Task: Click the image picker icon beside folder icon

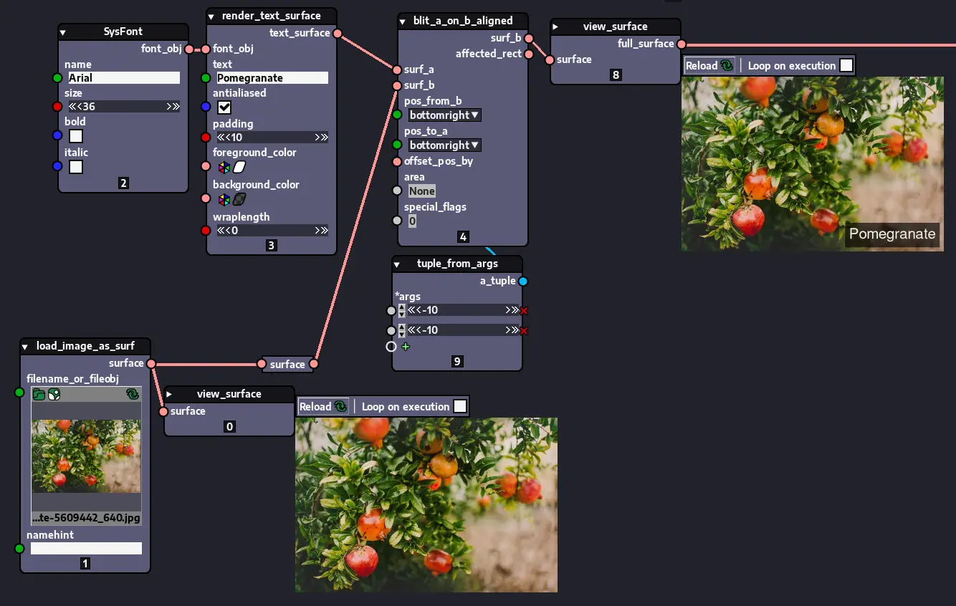Action: click(x=54, y=394)
